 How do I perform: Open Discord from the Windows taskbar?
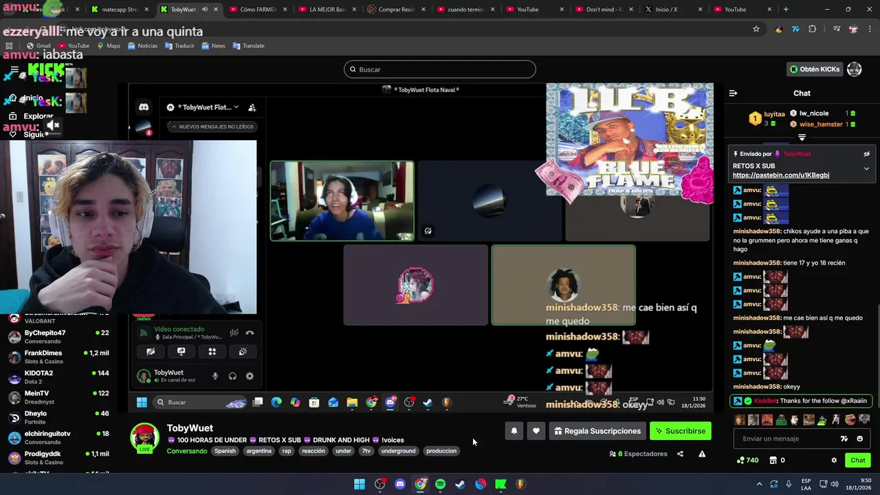(x=400, y=484)
